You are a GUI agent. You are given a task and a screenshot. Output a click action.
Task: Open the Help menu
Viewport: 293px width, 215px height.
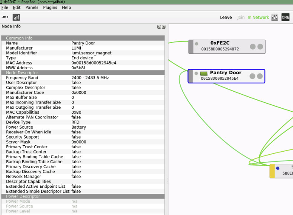point(66,7)
